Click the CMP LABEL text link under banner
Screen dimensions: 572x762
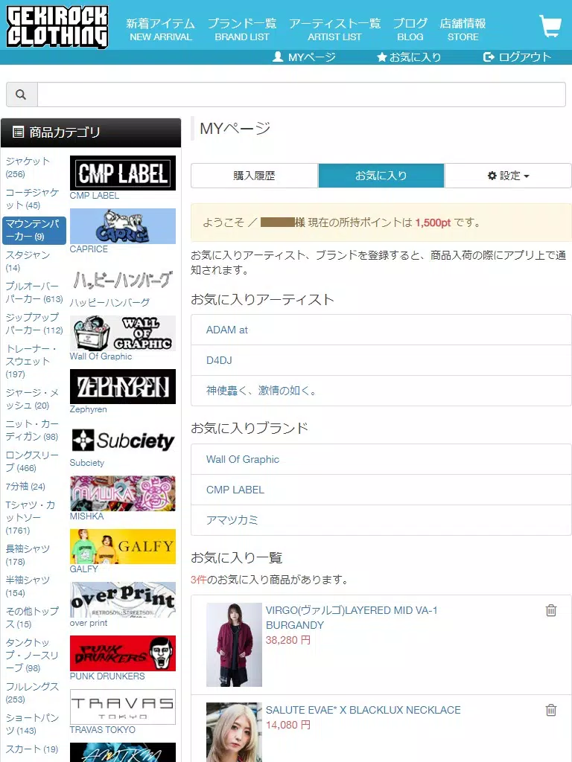tap(95, 196)
